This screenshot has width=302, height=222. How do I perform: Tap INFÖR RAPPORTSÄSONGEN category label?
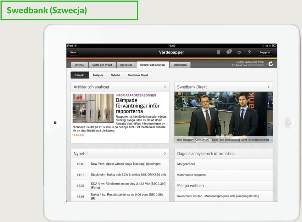click(x=136, y=95)
